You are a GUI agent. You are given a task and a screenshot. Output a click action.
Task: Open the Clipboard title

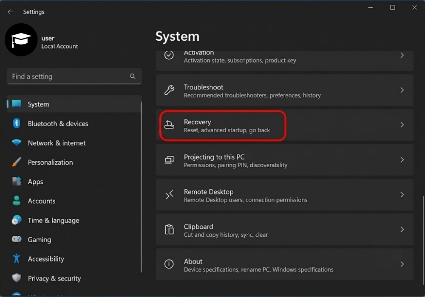[198, 227]
